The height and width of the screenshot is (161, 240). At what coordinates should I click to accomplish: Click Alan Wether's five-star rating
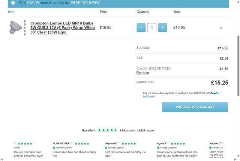click(x=82, y=143)
